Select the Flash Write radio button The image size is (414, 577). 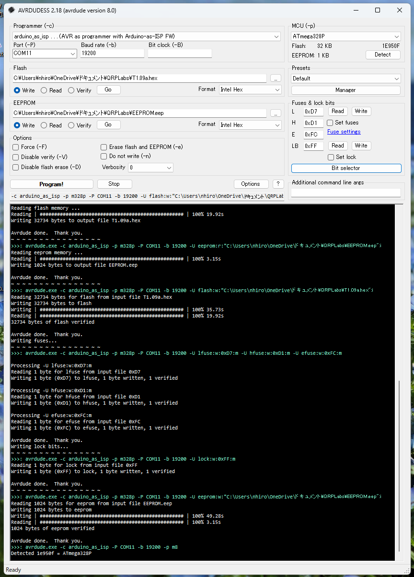pos(17,90)
